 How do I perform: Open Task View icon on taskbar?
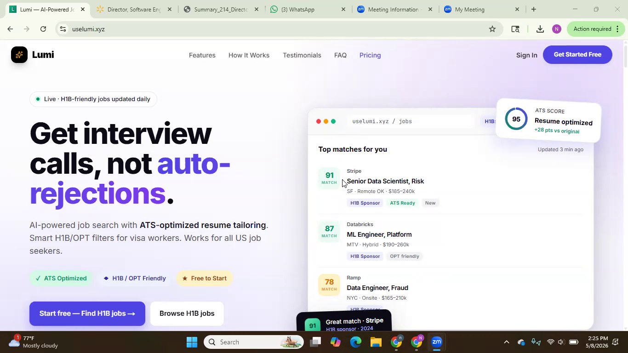pos(315,342)
